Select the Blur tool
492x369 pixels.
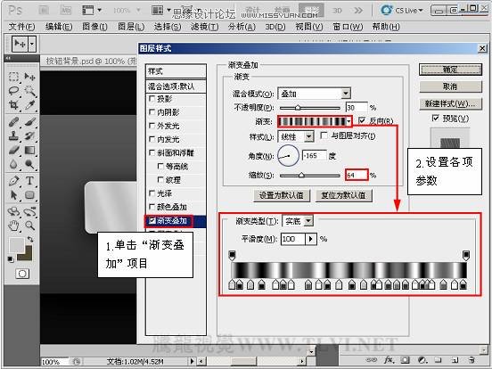coord(13,164)
